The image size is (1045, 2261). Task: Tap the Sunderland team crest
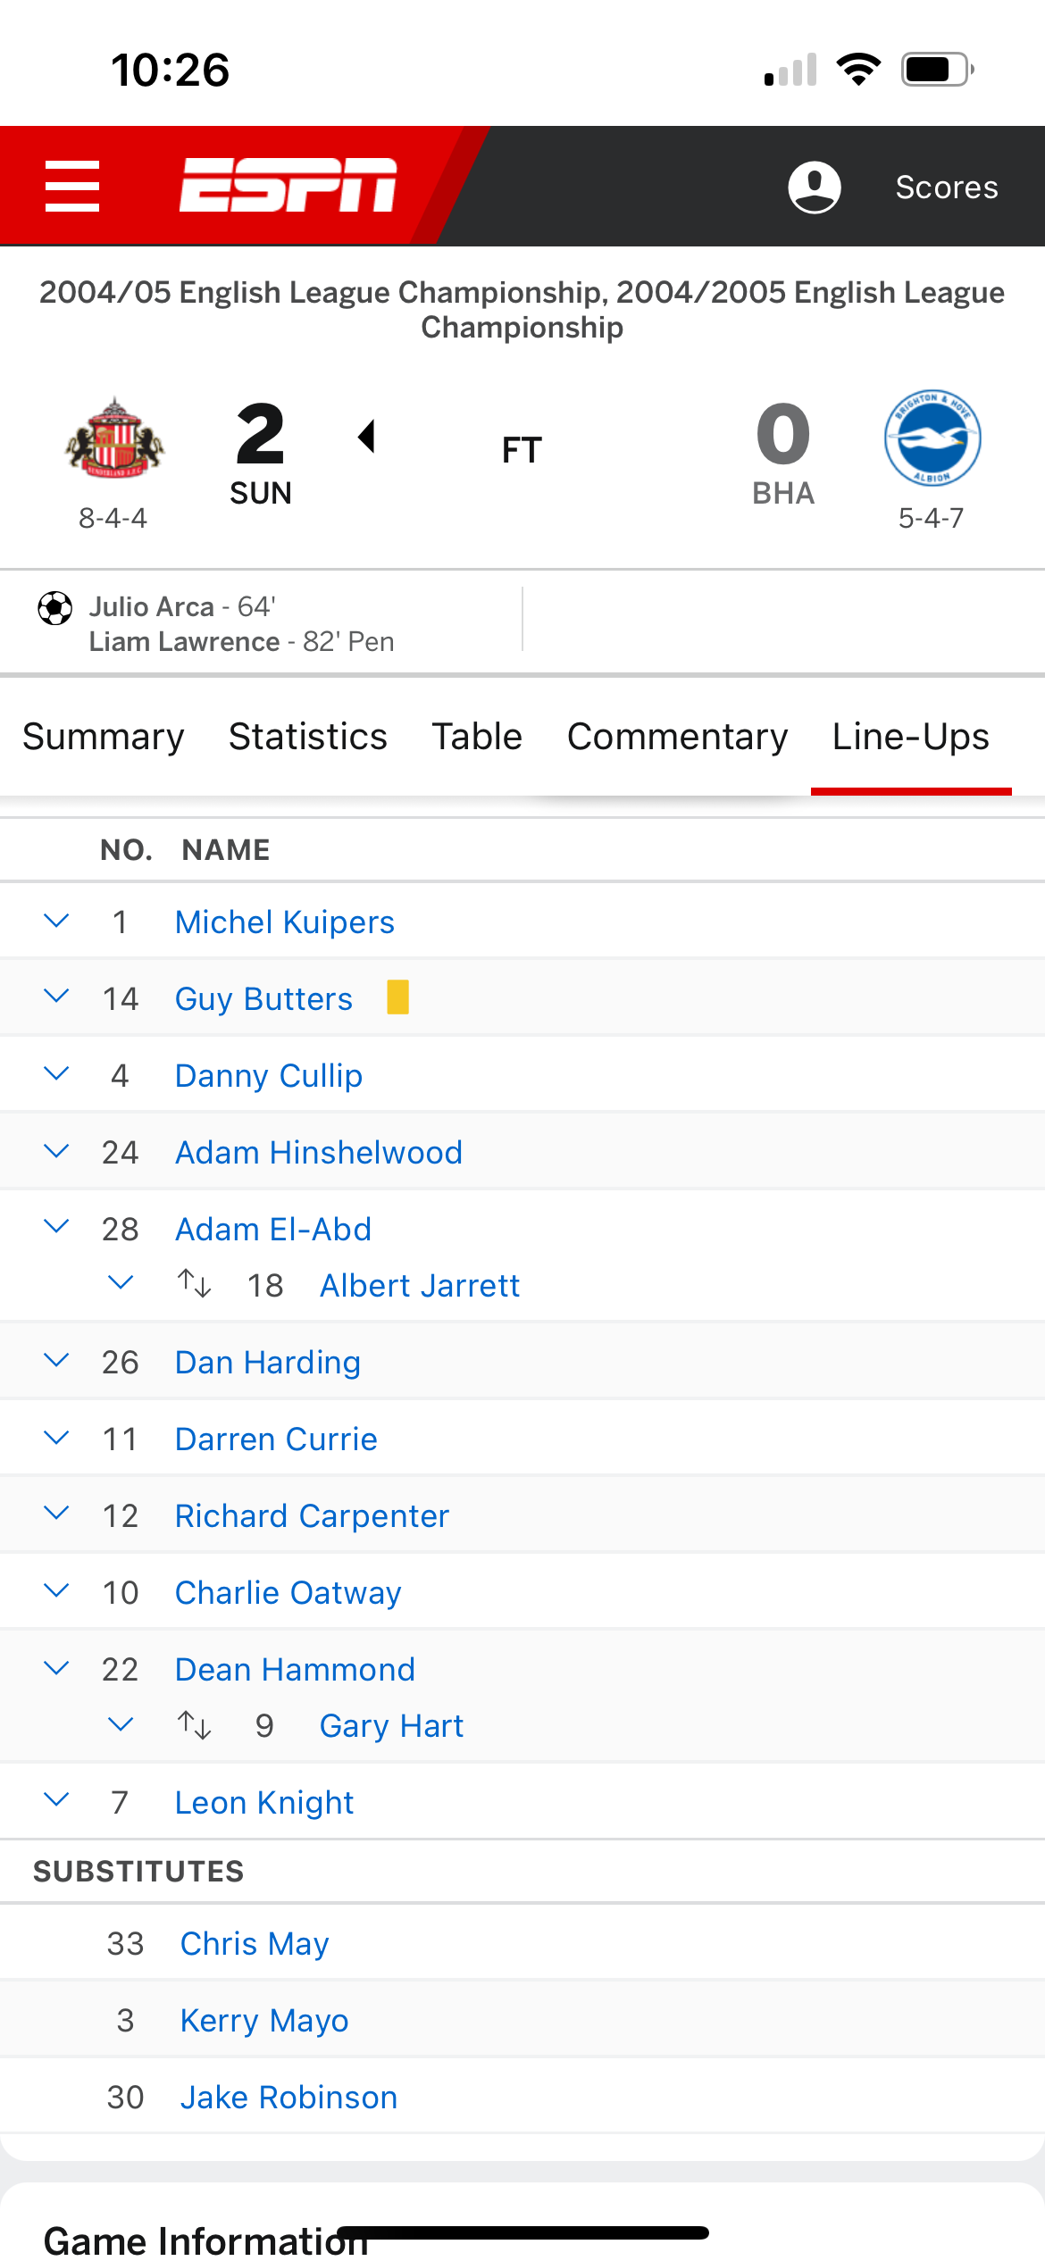pos(114,438)
